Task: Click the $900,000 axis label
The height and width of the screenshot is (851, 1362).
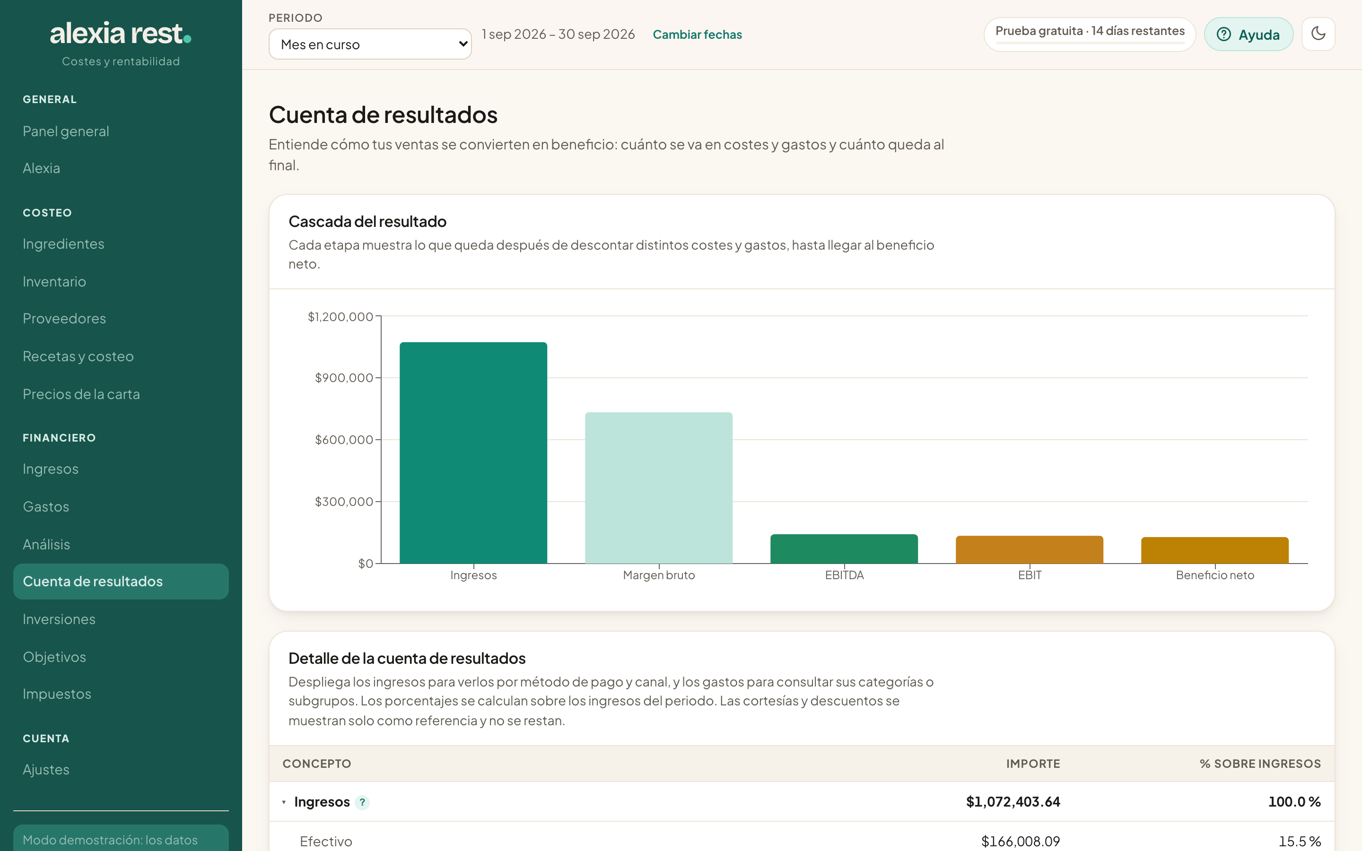Action: pos(344,378)
